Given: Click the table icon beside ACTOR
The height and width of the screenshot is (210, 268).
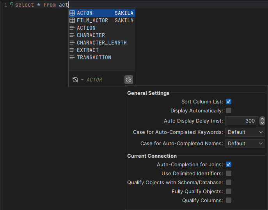Looking at the screenshot, I should click(72, 13).
